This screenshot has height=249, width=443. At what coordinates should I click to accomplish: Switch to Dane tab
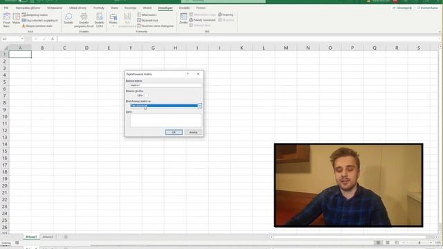(x=114, y=8)
